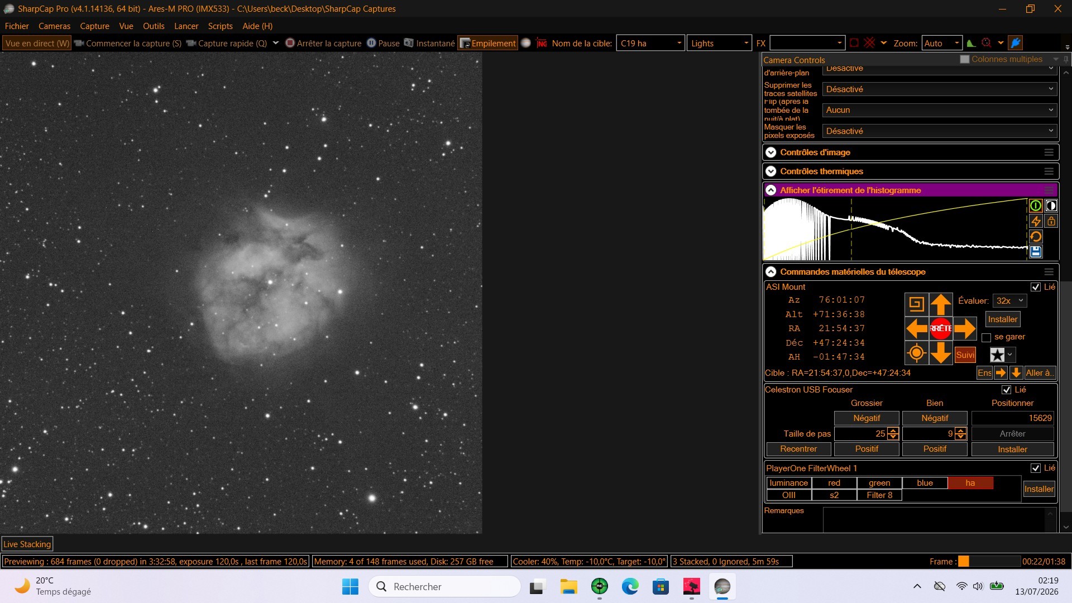Toggle the histogram stretch lock icon

[1051, 221]
